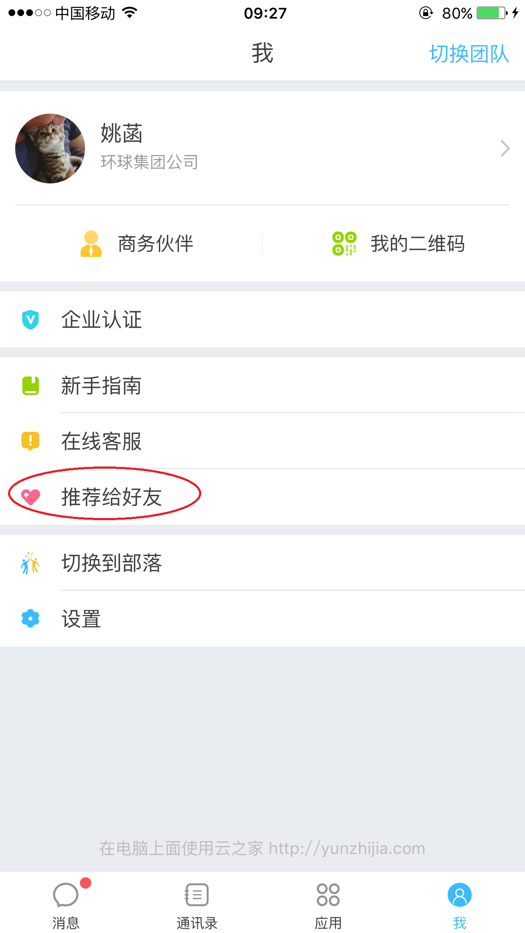Tap the 我的二维码 text label
This screenshot has width=525, height=933.
(418, 244)
